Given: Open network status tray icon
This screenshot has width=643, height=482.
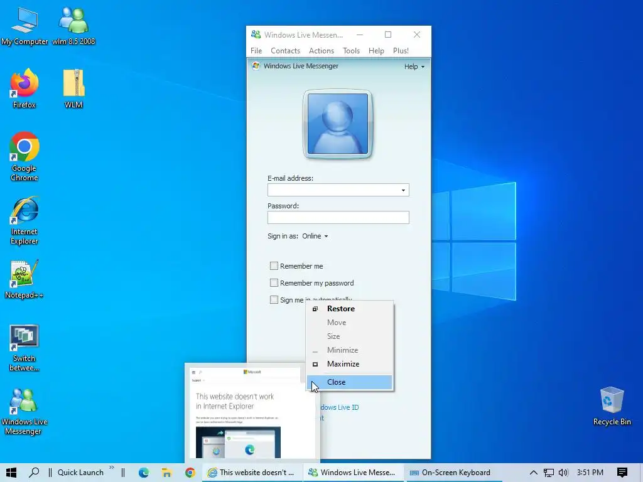Looking at the screenshot, I should tap(549, 473).
